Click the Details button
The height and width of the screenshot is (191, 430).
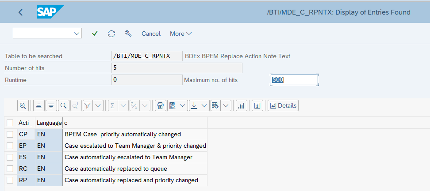283,106
